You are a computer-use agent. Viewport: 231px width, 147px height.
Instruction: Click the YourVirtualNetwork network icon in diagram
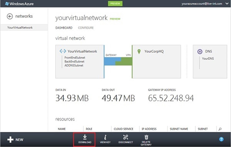tap(63, 51)
